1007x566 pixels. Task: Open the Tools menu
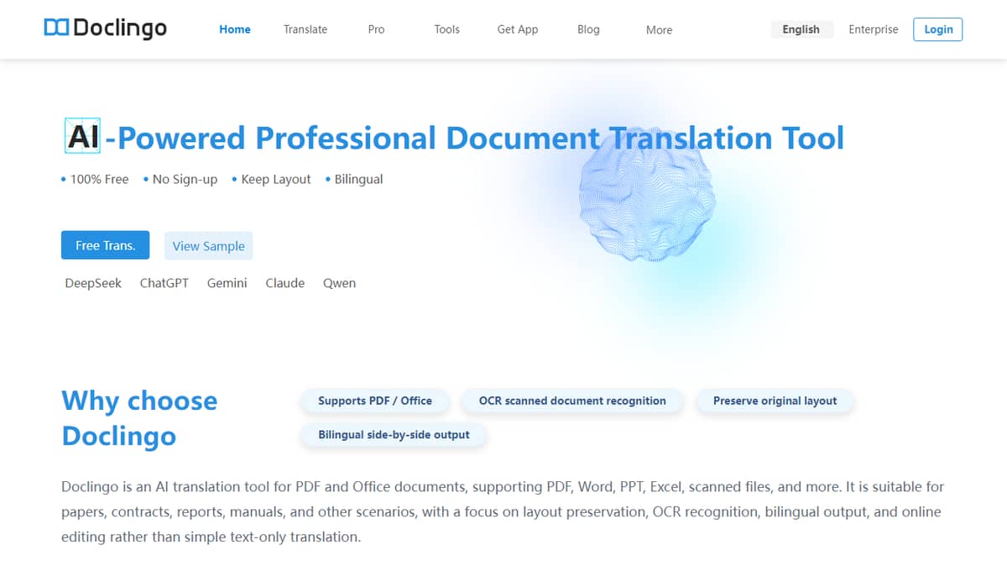pyautogui.click(x=446, y=29)
